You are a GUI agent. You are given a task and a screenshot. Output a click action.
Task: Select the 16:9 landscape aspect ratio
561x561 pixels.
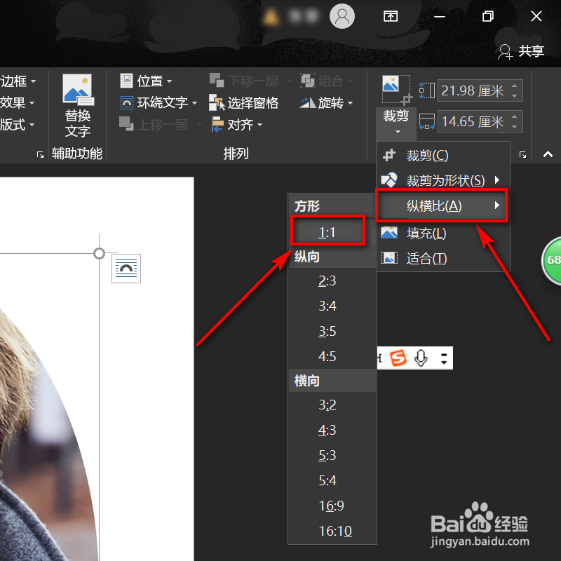pos(332,506)
